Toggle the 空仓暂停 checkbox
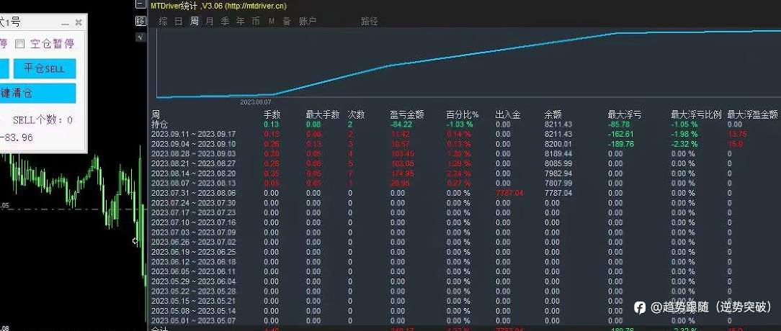This screenshot has width=781, height=331. pos(20,44)
